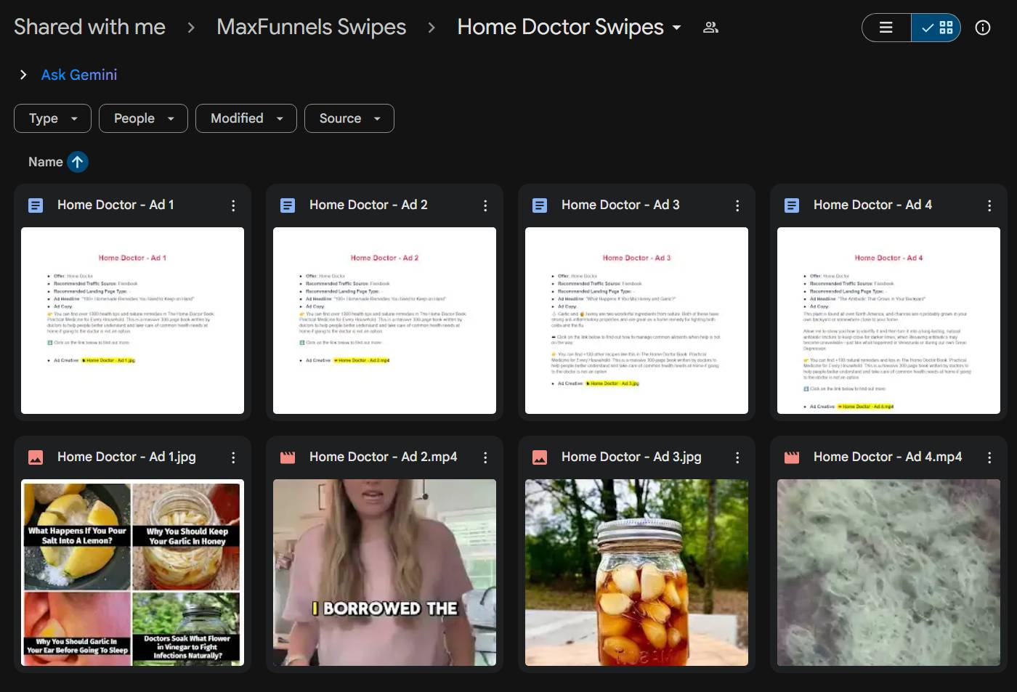Expand the Ask Gemini section
The image size is (1017, 692).
click(23, 75)
